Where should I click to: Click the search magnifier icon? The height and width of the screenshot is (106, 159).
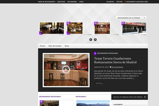(x=145, y=97)
